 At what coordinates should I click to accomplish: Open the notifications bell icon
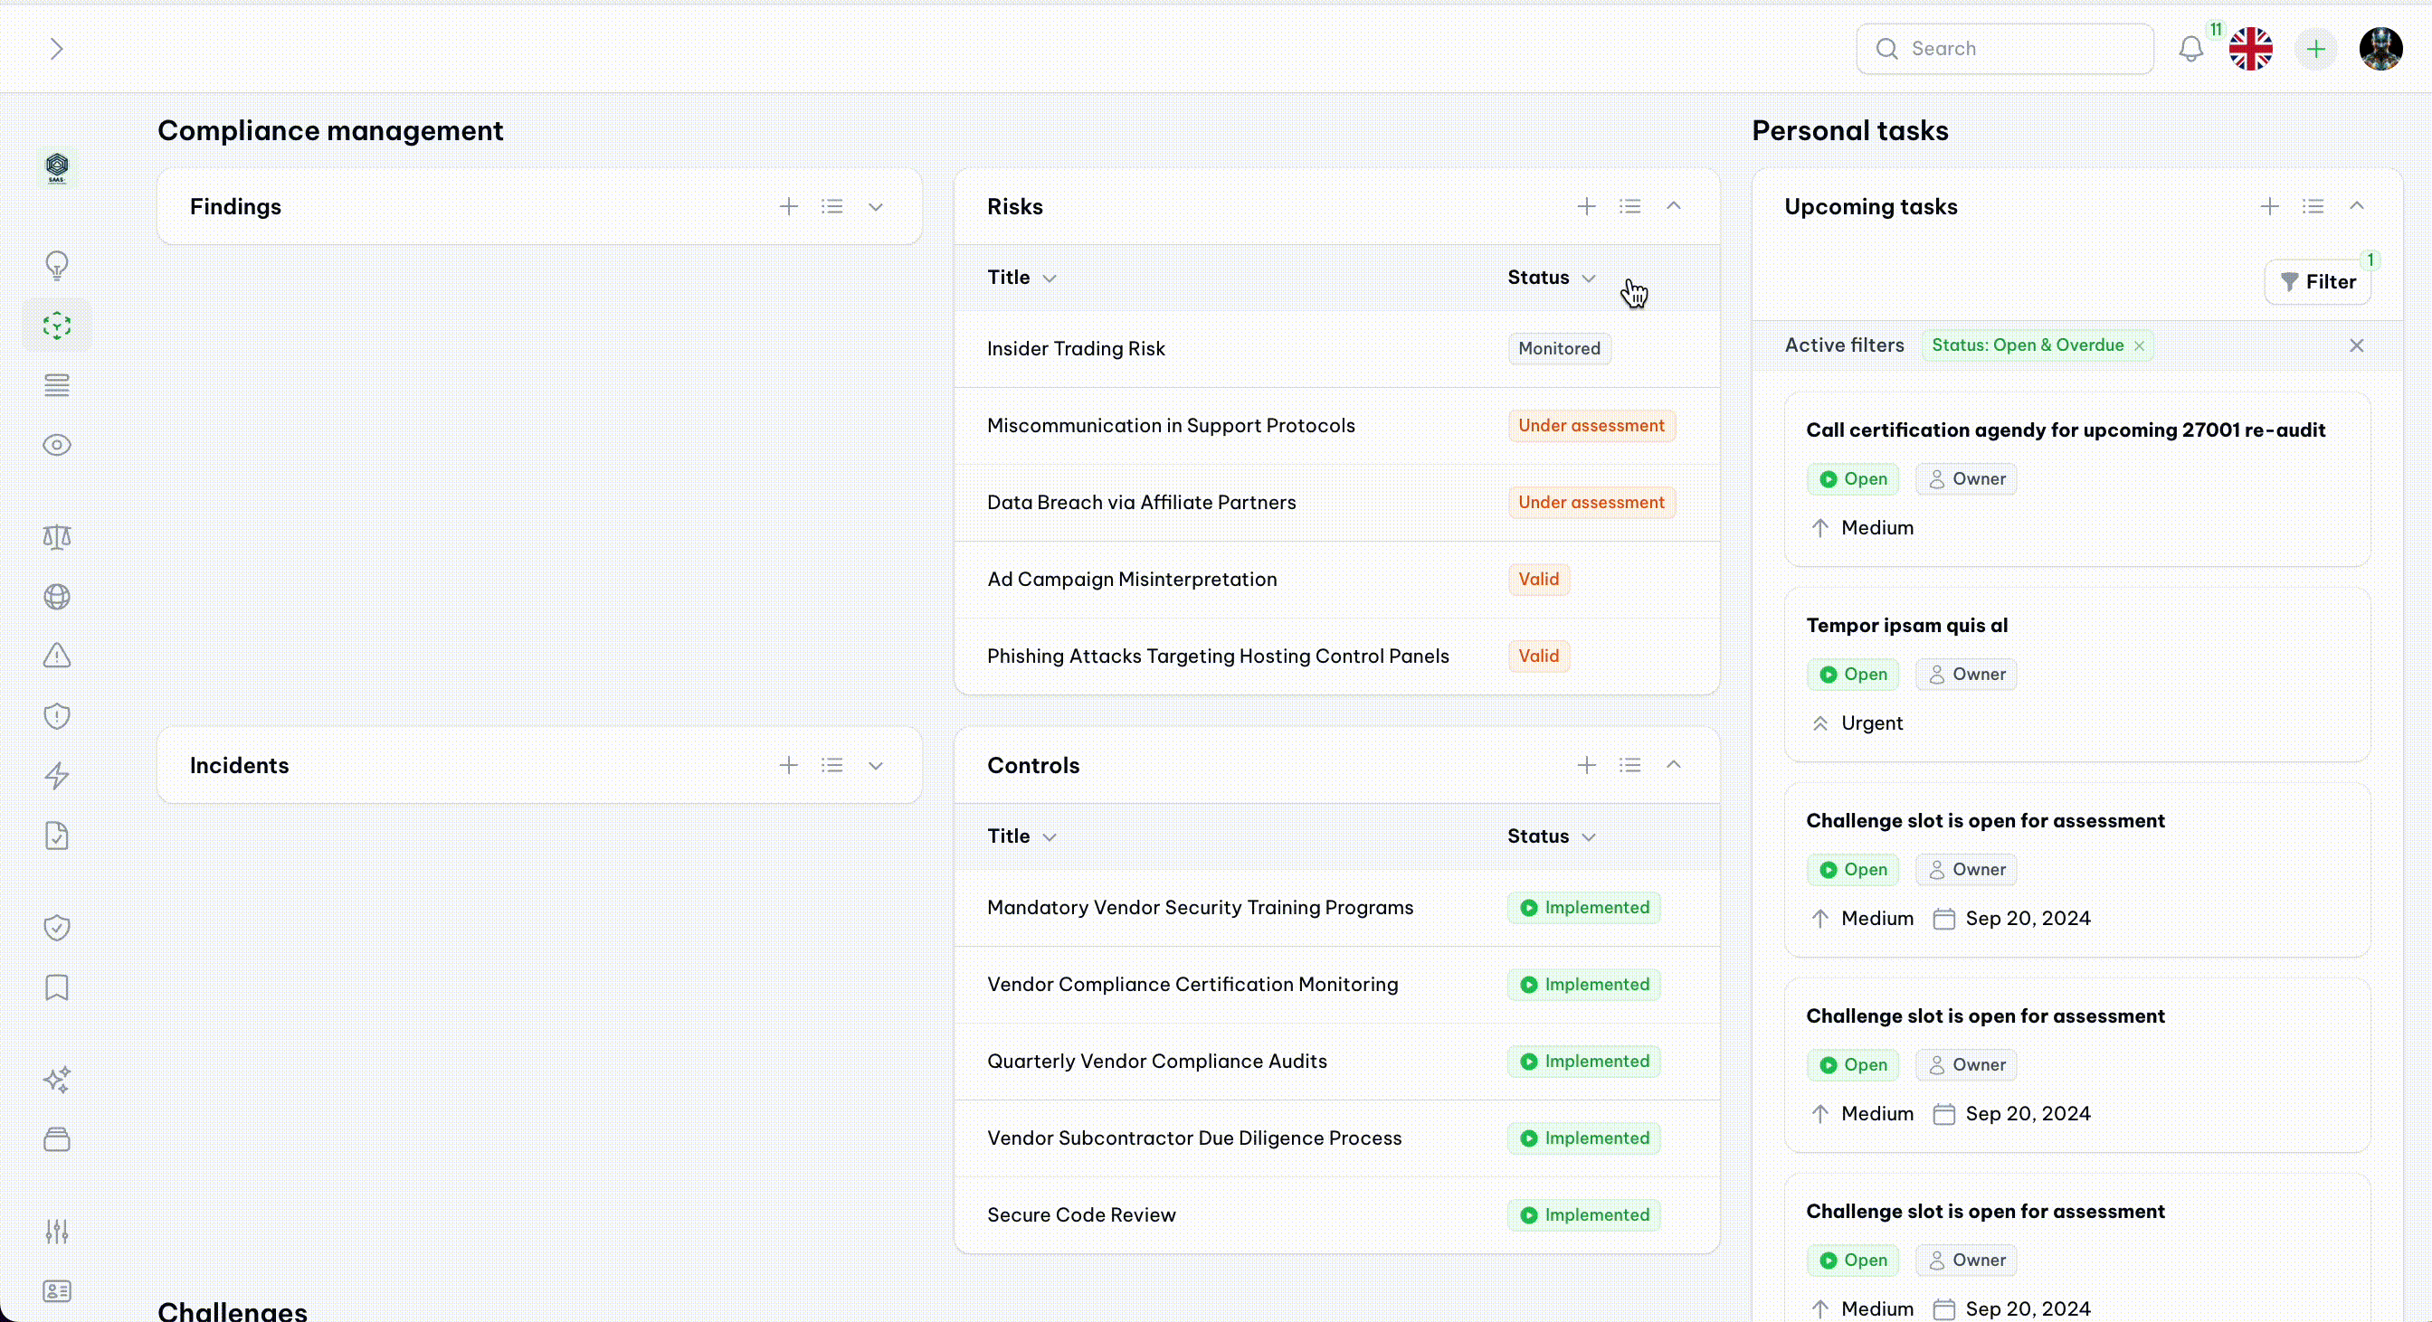(x=2190, y=49)
